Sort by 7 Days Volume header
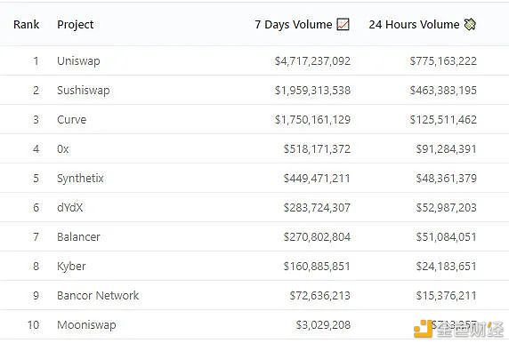This screenshot has width=509, height=343. [294, 25]
